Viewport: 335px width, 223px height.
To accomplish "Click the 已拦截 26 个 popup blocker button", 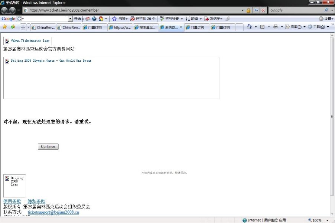I will (143, 19).
